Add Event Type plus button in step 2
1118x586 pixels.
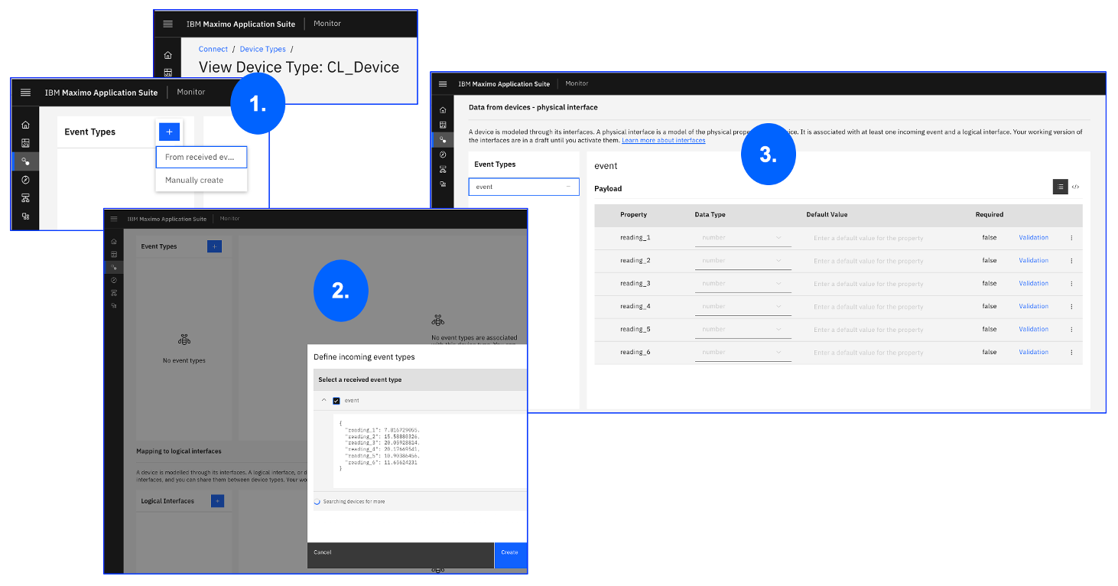[x=215, y=246]
